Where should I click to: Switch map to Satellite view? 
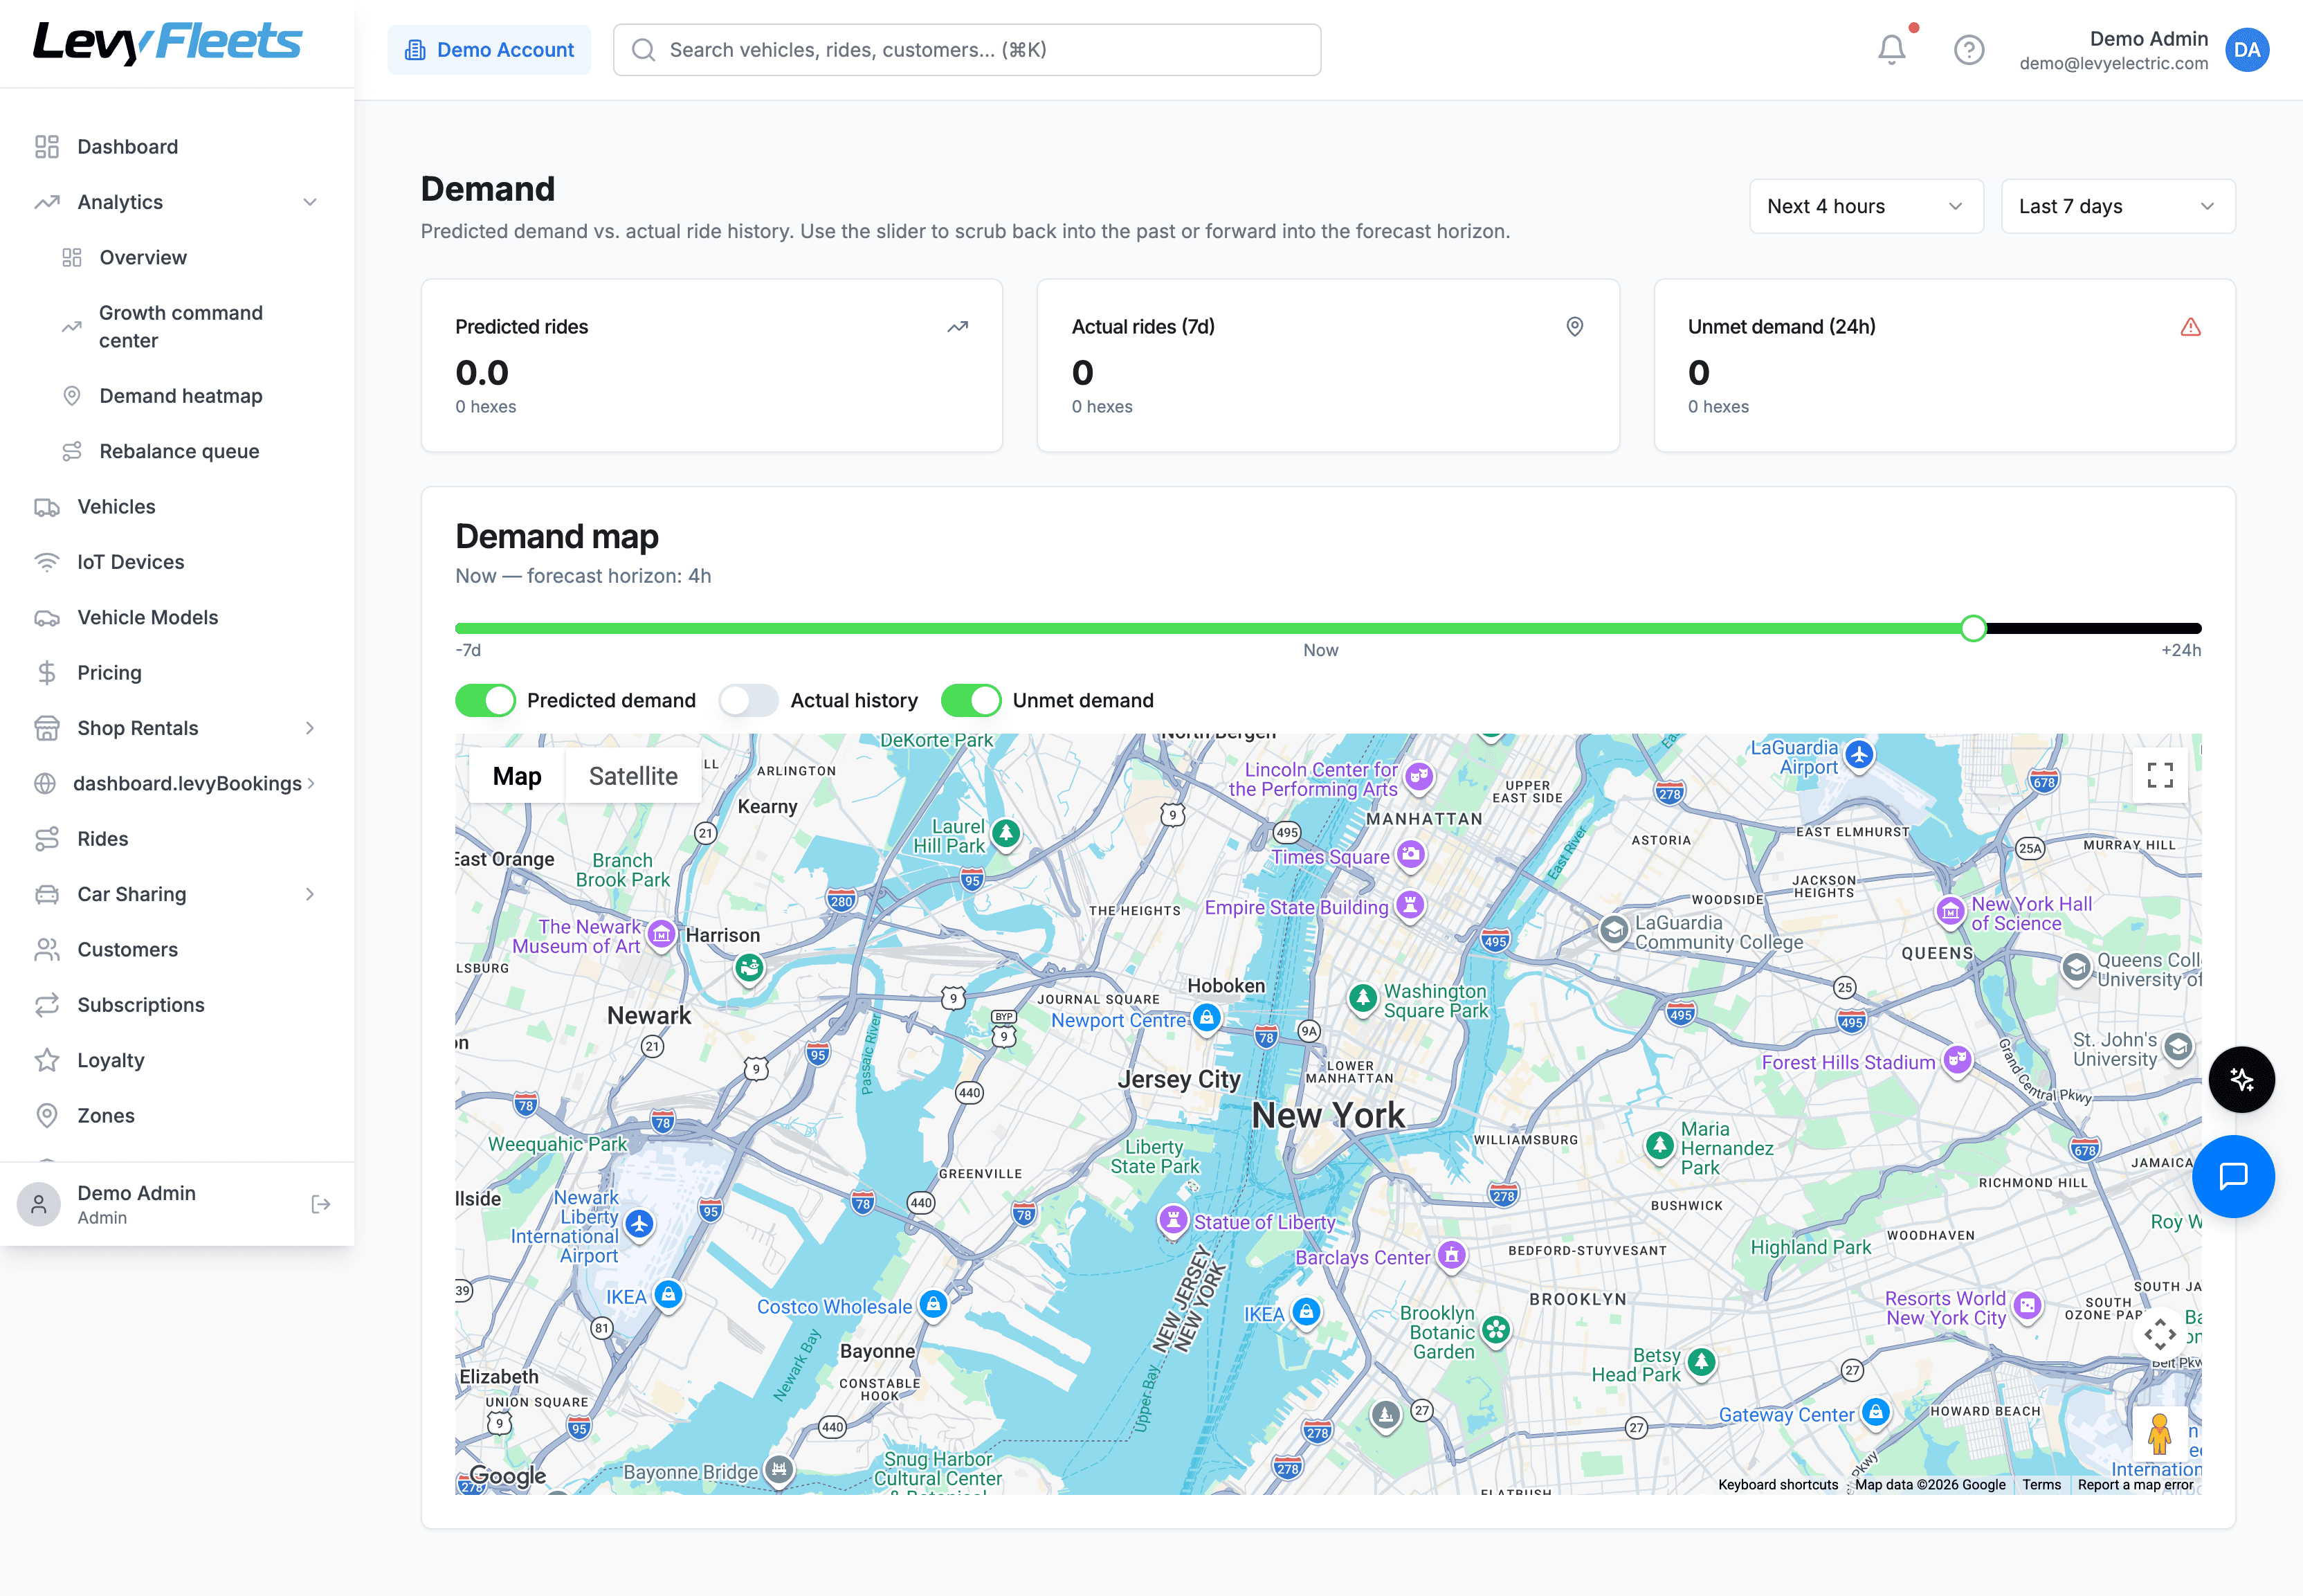click(x=632, y=776)
